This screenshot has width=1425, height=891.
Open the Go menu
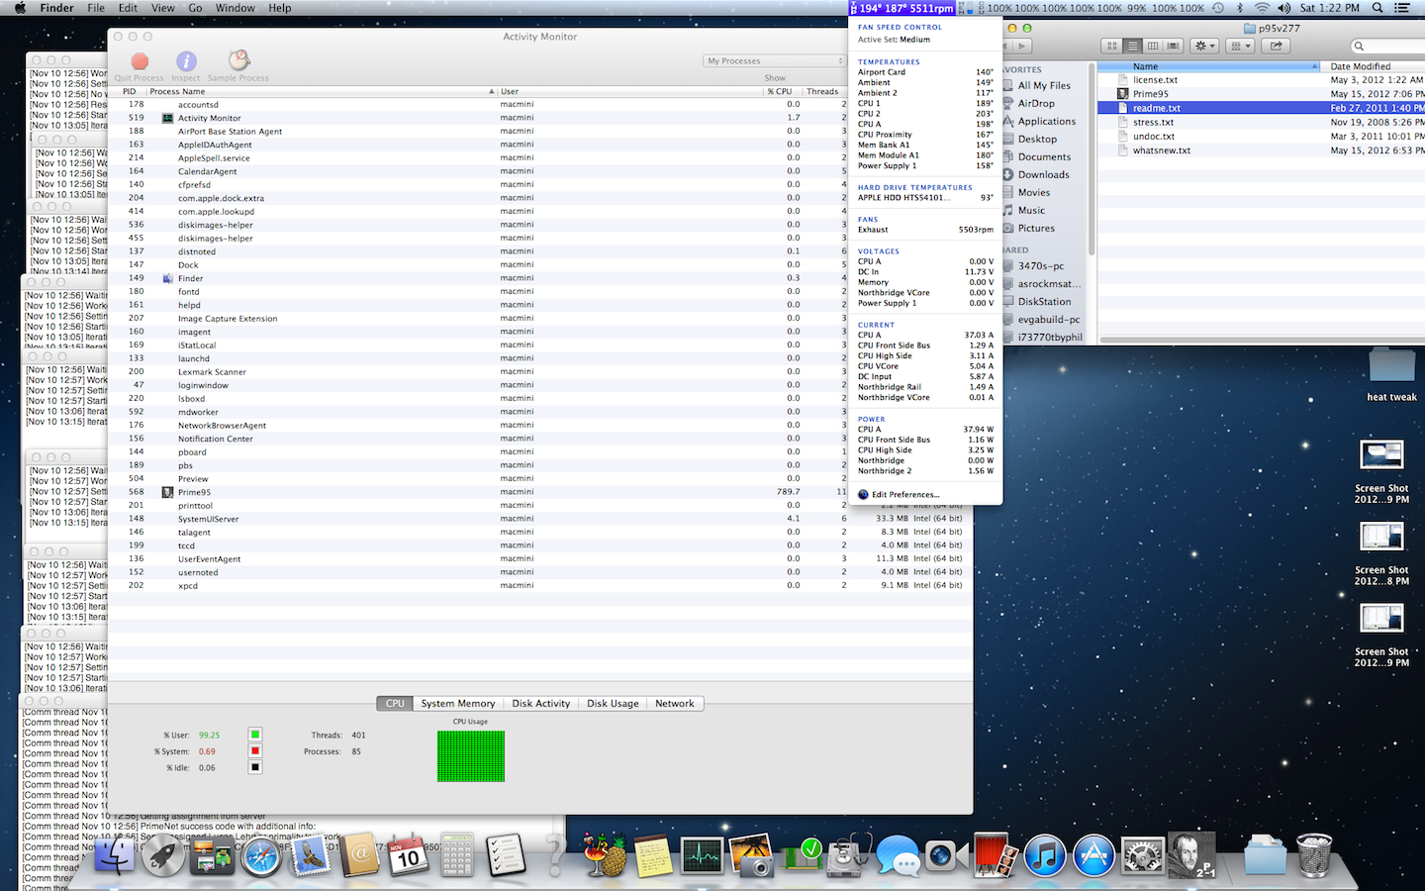click(195, 8)
